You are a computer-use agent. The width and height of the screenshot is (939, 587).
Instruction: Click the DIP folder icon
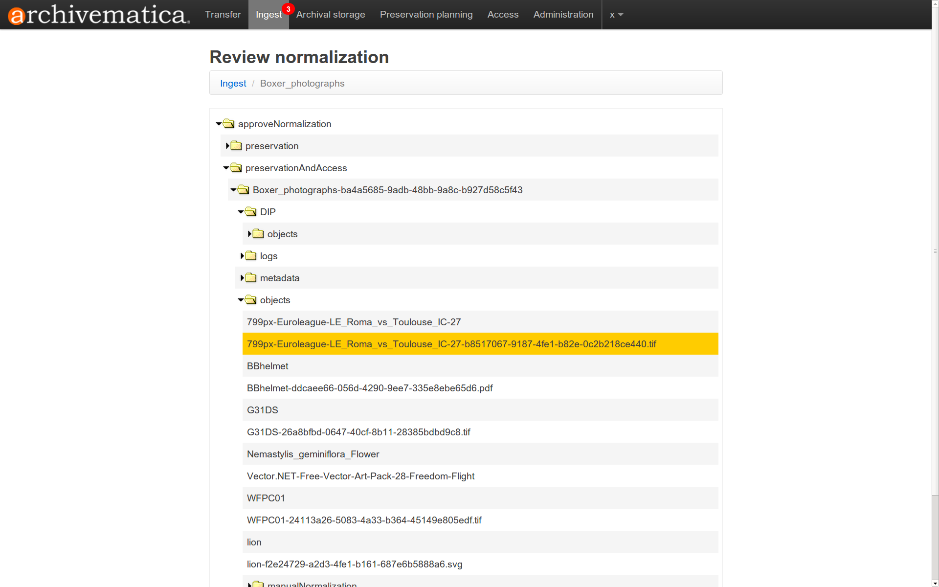click(x=250, y=212)
